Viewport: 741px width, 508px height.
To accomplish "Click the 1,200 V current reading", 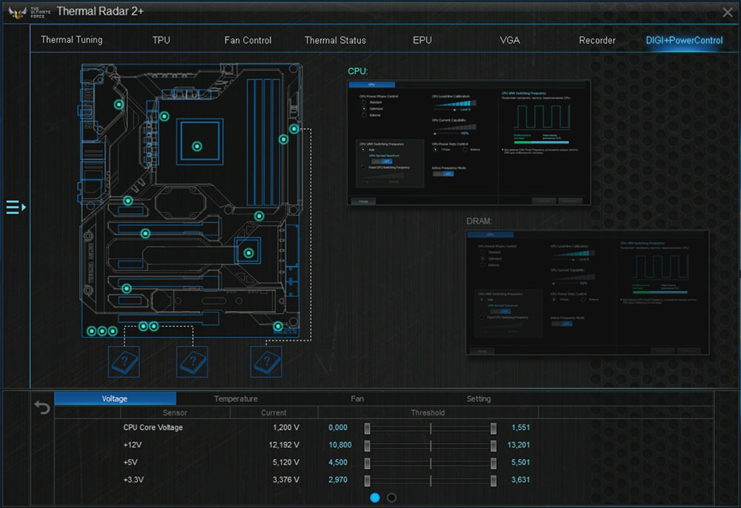I will click(286, 427).
